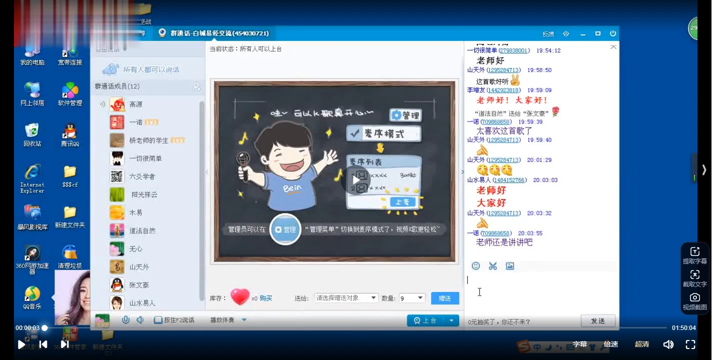713x360 pixels.
Task: Enter fullscreen with the player fullscreen icon
Action: (x=690, y=344)
